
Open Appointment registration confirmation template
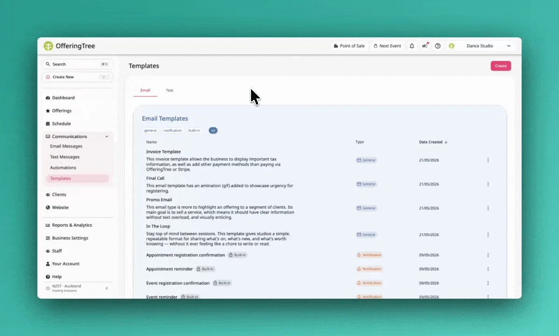click(x=186, y=255)
